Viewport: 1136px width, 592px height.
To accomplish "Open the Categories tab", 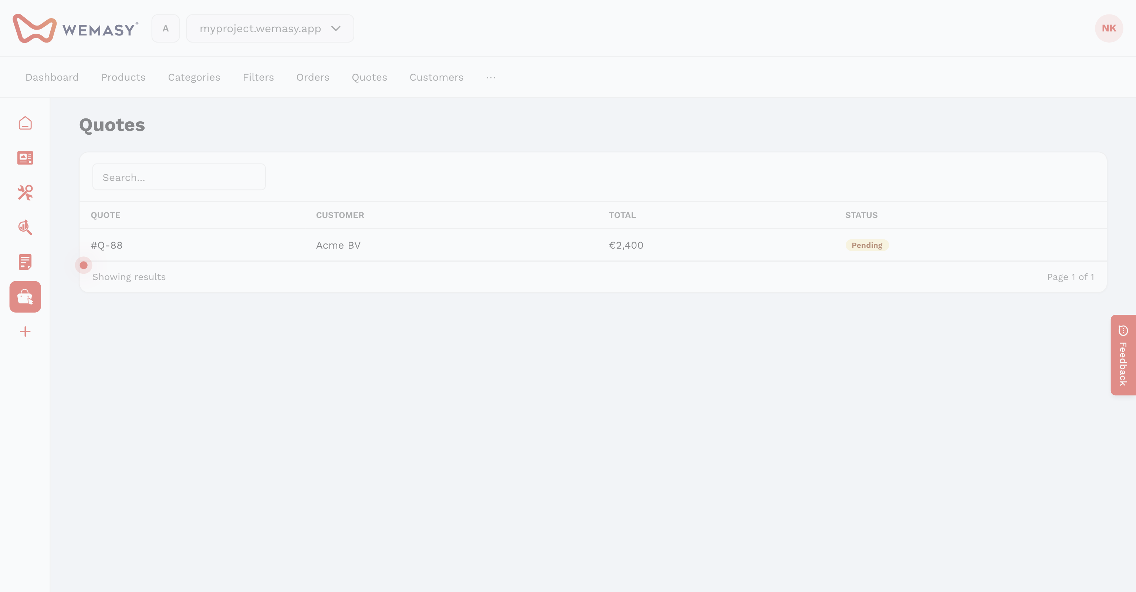I will coord(194,77).
